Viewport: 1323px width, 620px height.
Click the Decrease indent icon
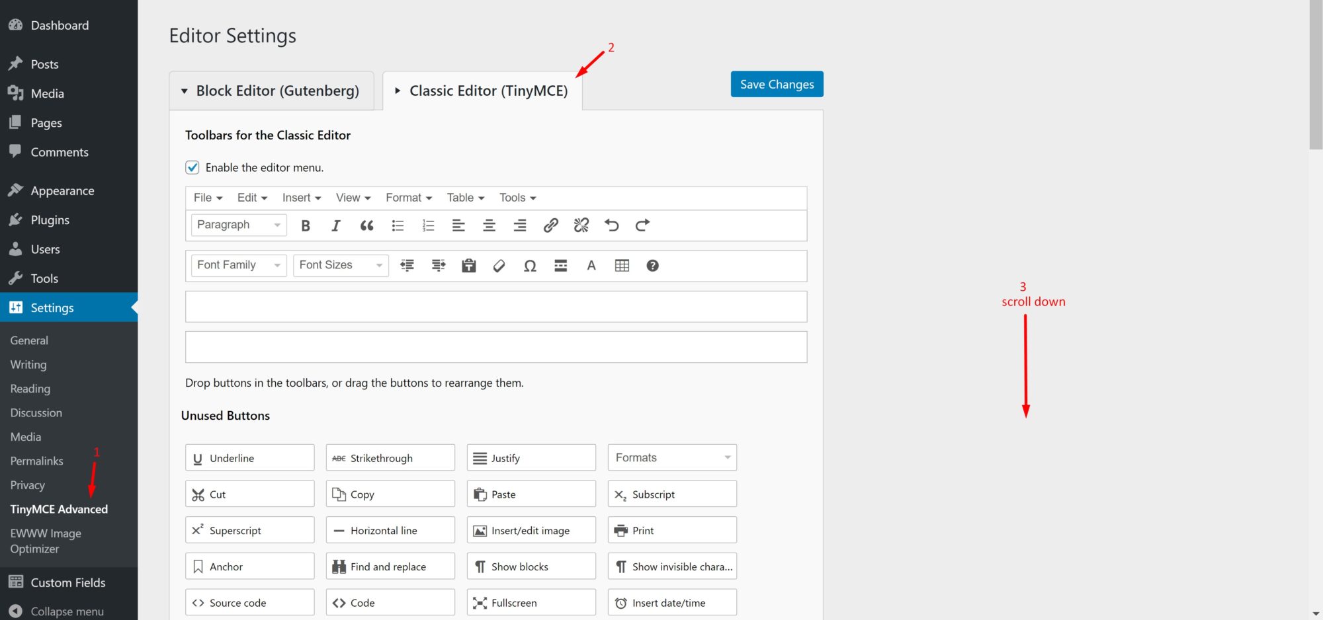tap(407, 266)
